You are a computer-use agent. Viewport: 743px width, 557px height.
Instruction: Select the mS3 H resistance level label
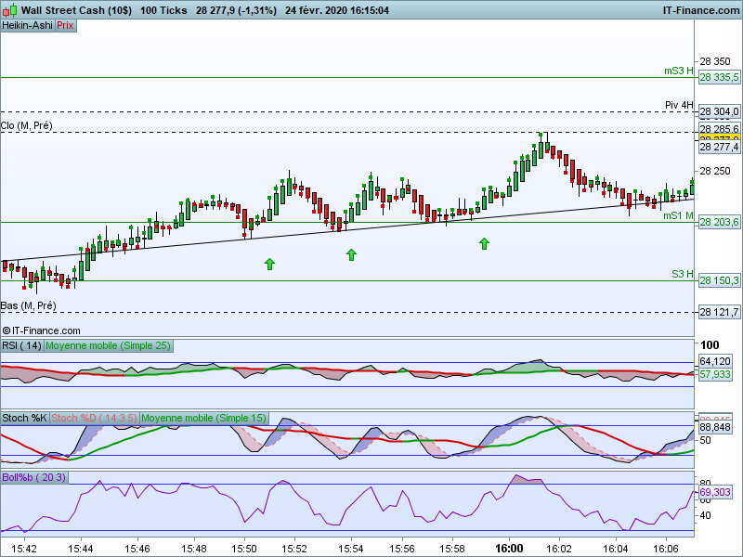point(679,71)
